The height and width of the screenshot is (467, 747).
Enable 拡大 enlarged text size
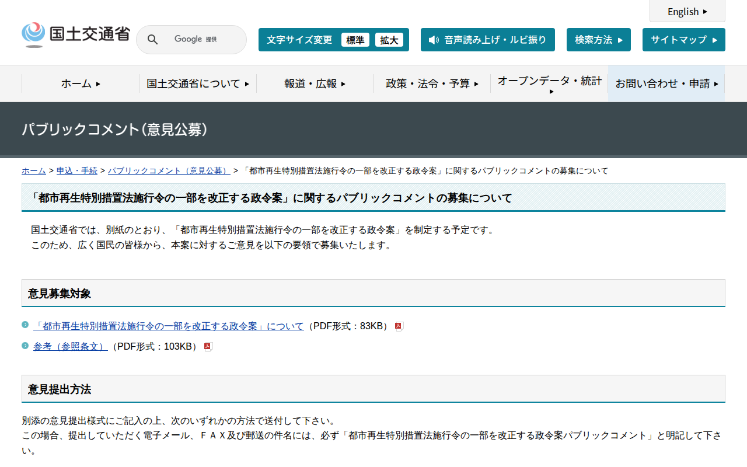[x=389, y=40]
